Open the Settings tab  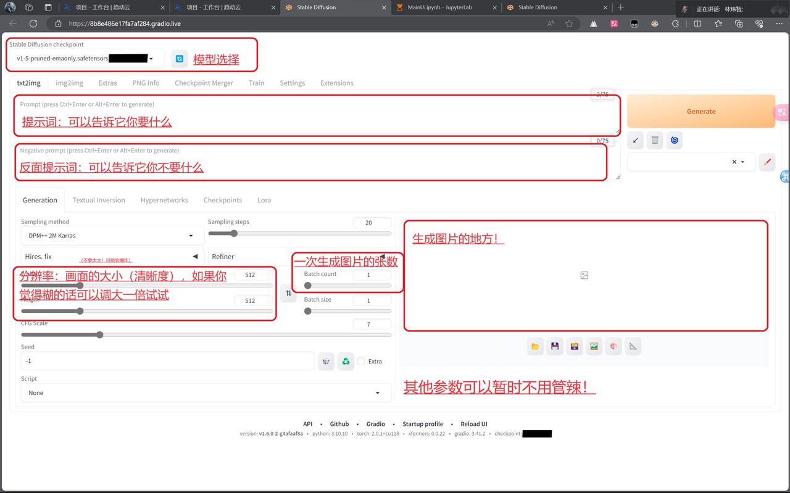292,83
